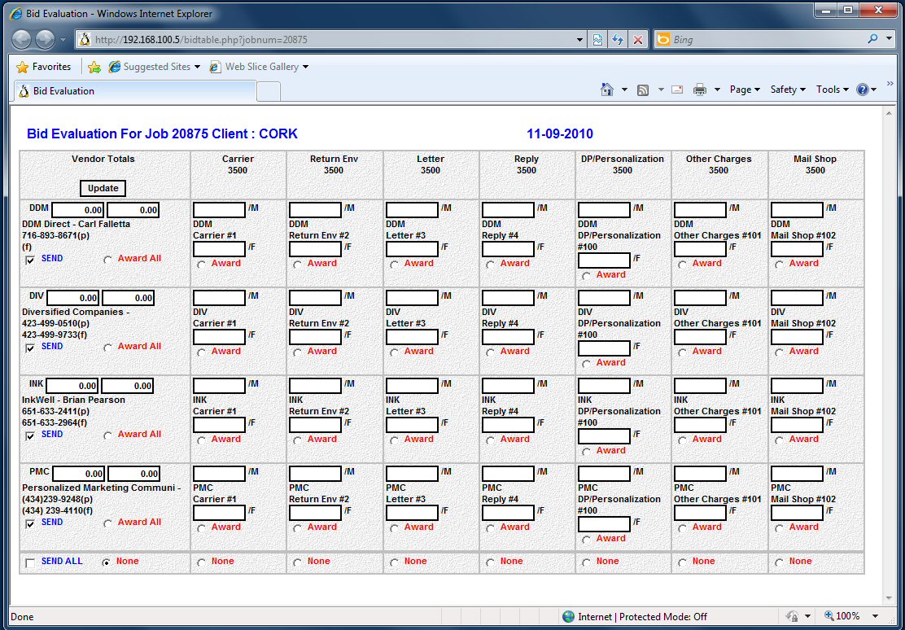Click the status bar privacy lock icon
The height and width of the screenshot is (630, 905).
point(793,617)
